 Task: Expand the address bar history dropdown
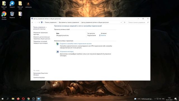(x=121, y=22)
